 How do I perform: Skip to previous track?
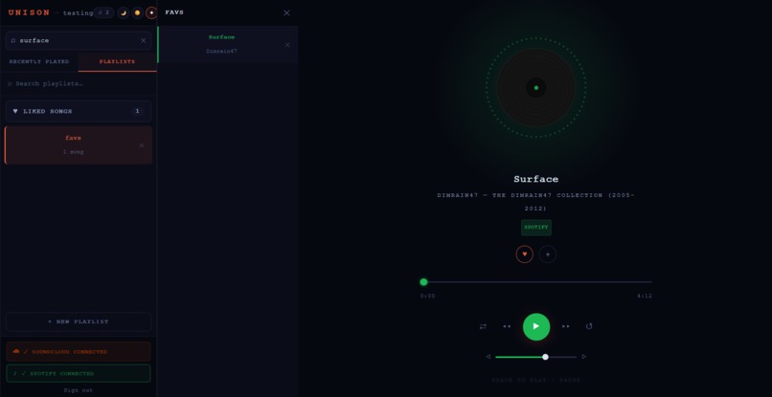507,326
